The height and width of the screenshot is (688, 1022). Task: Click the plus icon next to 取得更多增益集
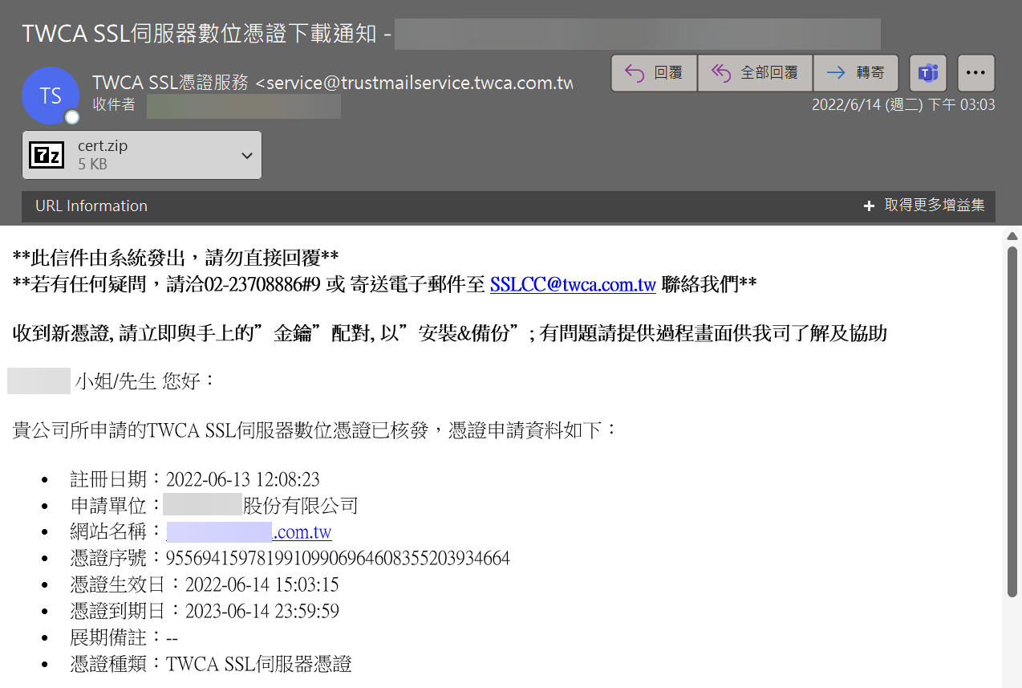tap(869, 206)
